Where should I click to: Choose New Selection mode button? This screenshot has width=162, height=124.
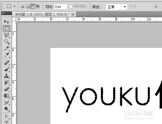22,6
